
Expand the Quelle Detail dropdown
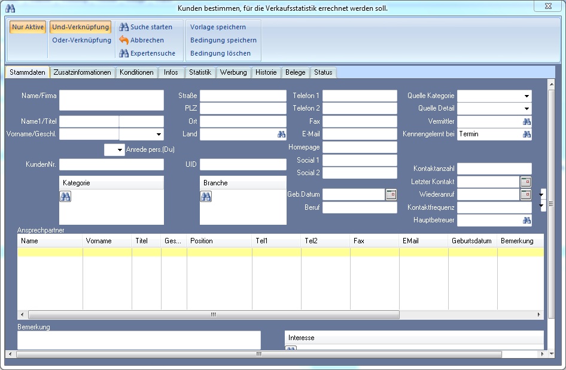coord(527,109)
